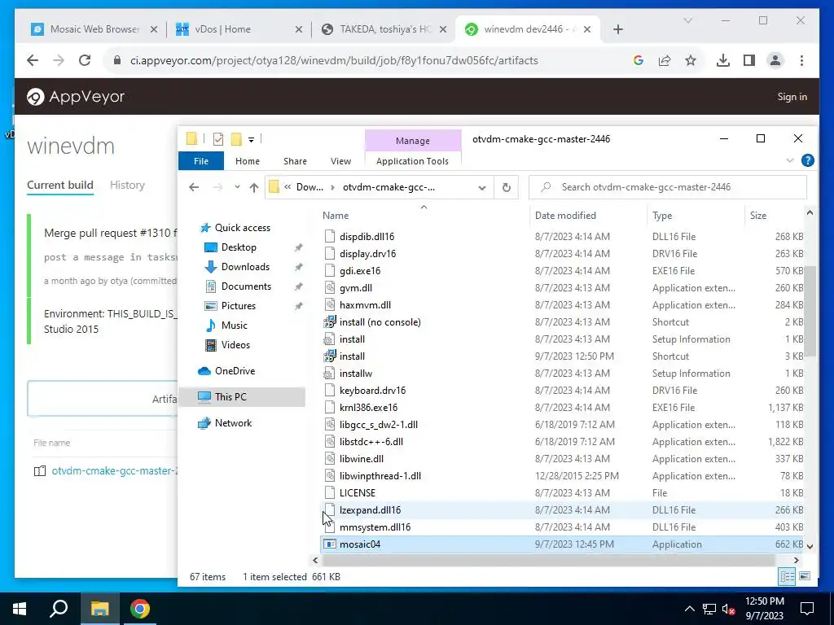Go up one folder level
The image size is (834, 625).
click(254, 187)
